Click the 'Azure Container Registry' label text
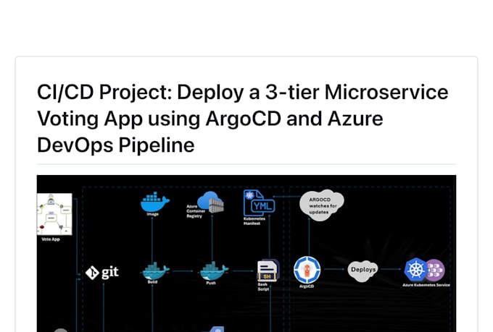Screen dimensions: 493x332 pos(196,211)
